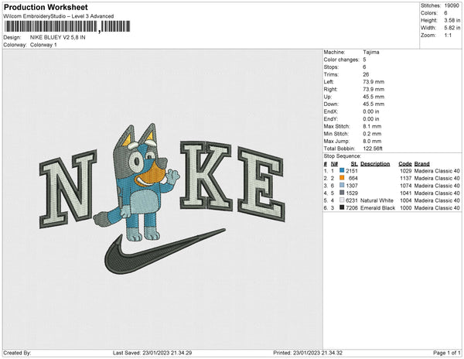Click stitch count 1529 in stop 4
The image size is (464, 359).
(x=352, y=193)
